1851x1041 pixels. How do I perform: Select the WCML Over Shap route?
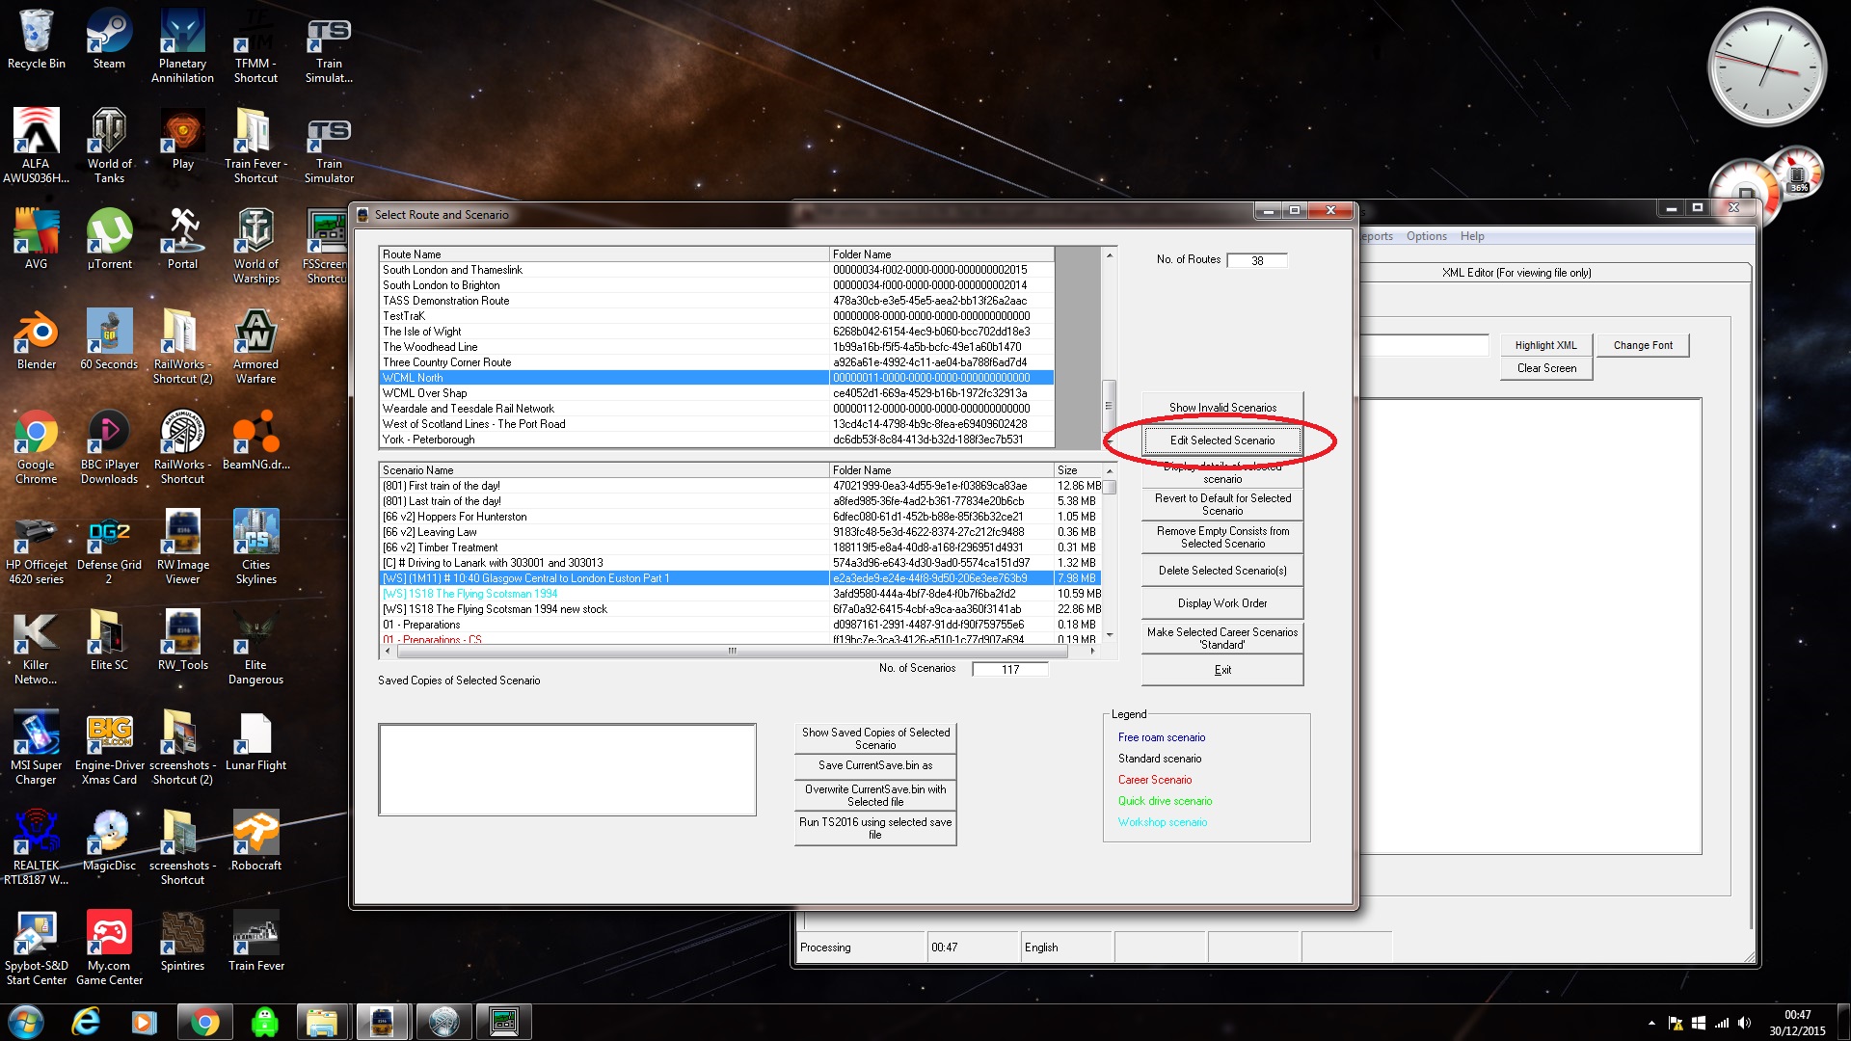424,393
